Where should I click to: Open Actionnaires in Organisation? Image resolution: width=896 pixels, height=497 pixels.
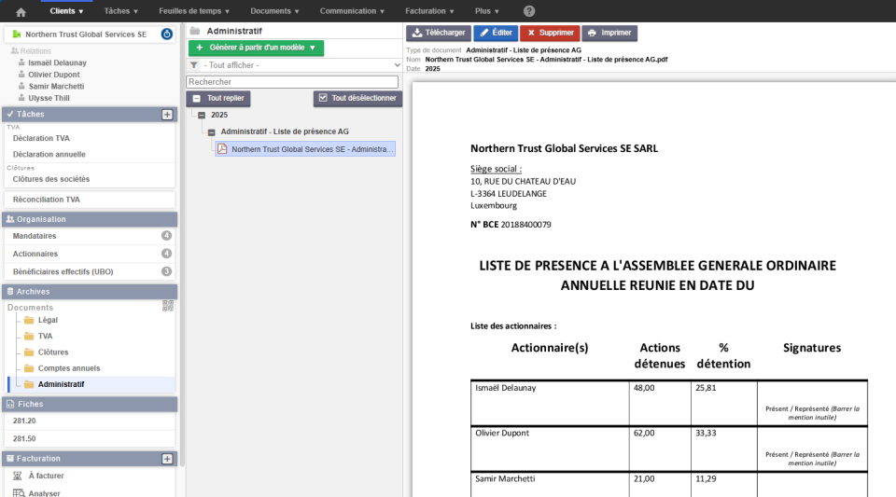pos(35,254)
